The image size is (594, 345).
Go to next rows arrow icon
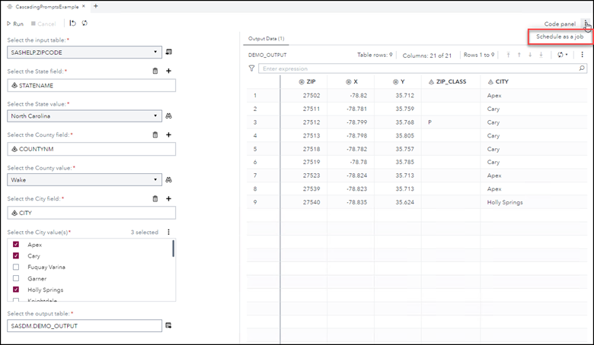[530, 55]
